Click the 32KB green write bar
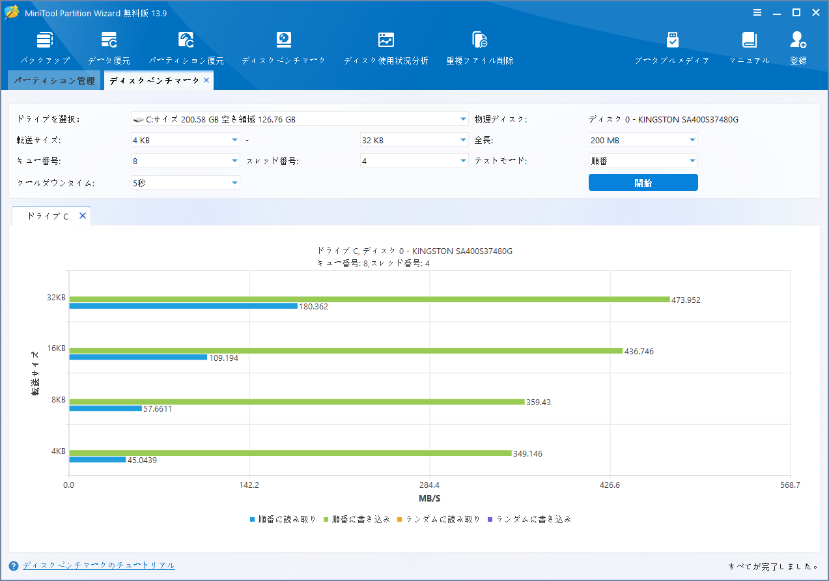Viewport: 829px width, 581px height. click(x=369, y=300)
